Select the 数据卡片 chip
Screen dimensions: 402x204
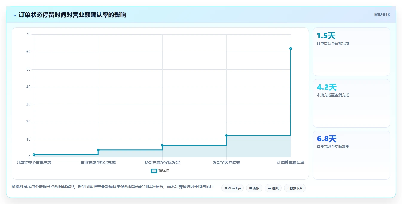[295, 188]
